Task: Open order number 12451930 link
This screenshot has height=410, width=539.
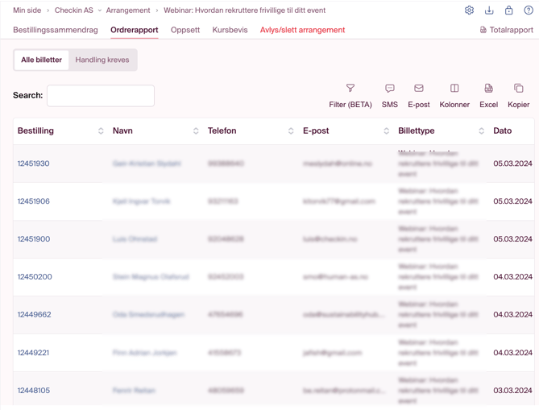Action: [34, 164]
